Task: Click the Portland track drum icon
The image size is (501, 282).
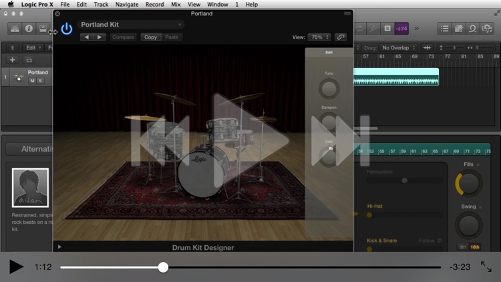Action: point(19,77)
